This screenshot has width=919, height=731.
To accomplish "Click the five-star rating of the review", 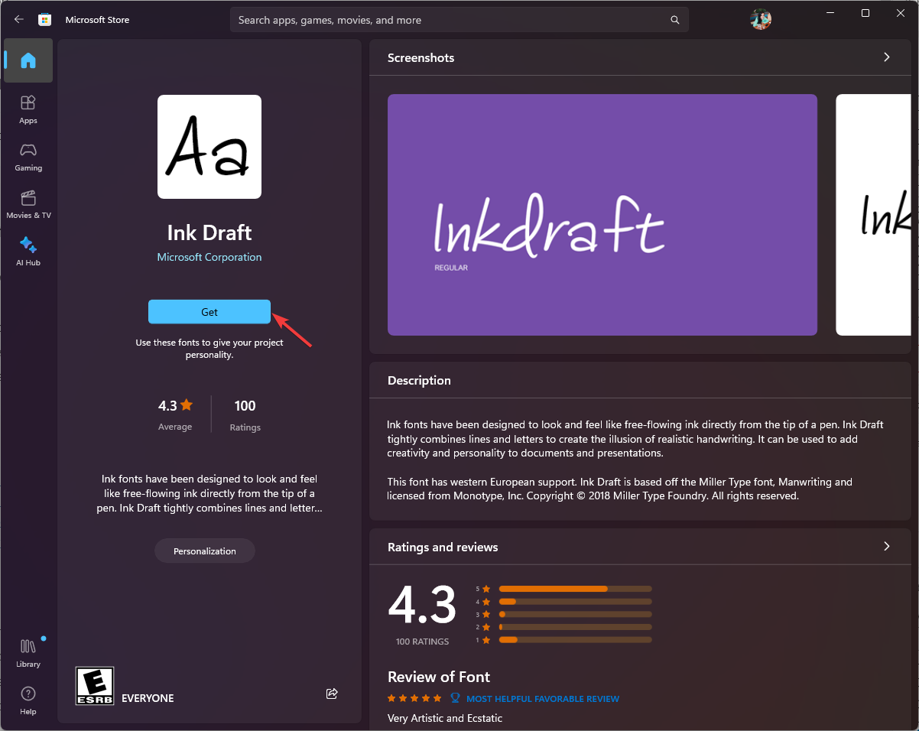I will pyautogui.click(x=414, y=698).
